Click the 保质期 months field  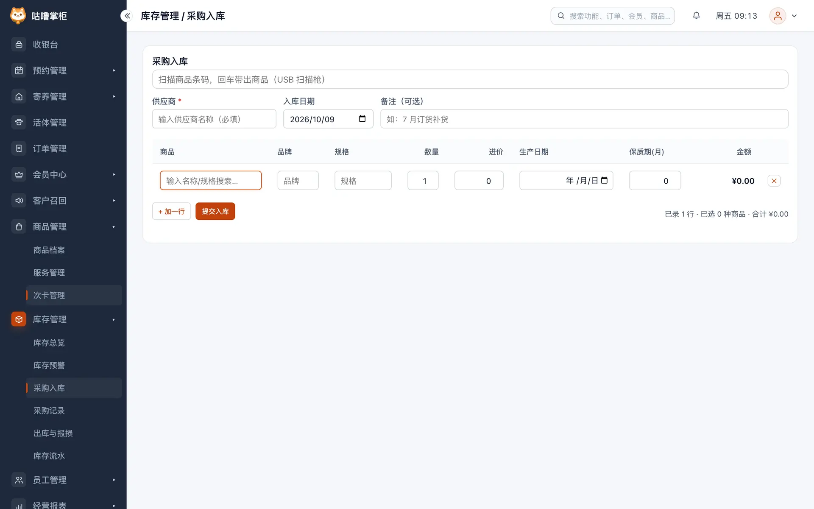pyautogui.click(x=655, y=181)
